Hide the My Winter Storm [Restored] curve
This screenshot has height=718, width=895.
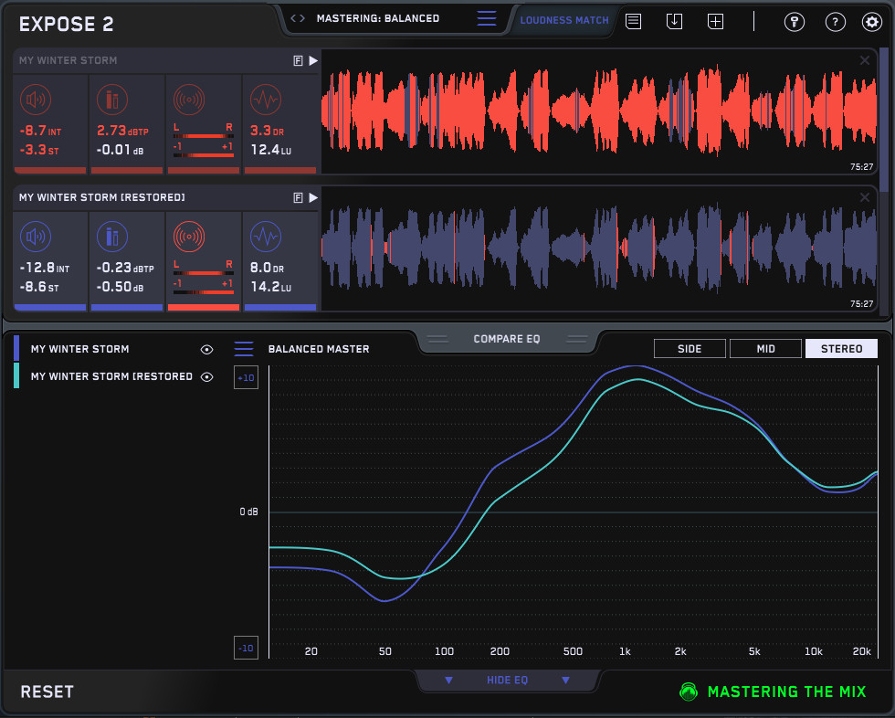click(x=207, y=376)
